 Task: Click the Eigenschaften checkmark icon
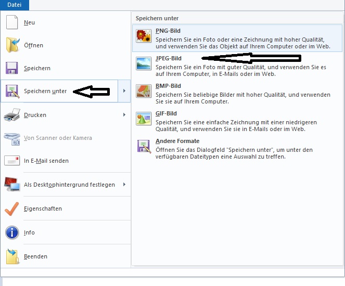click(x=12, y=209)
